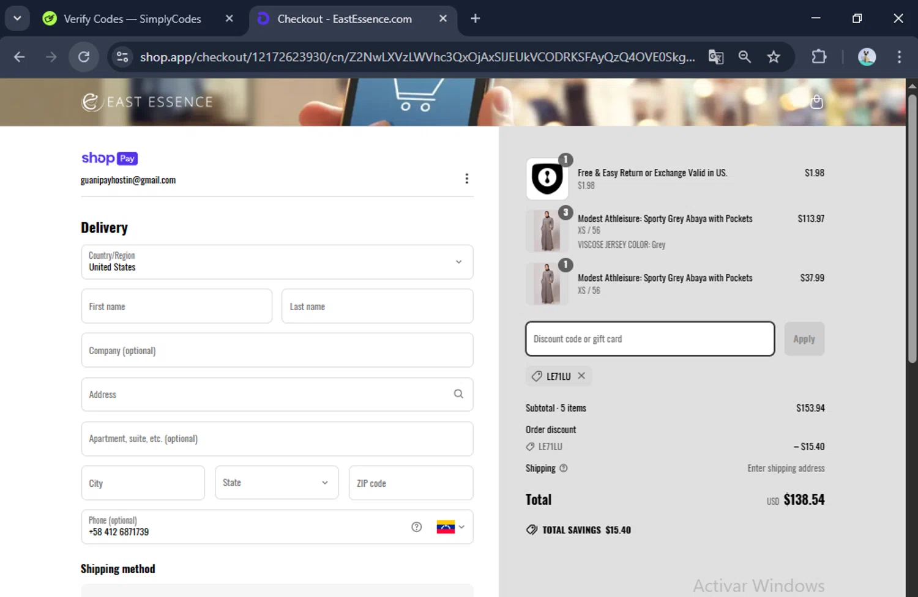
Task: Click the East Essence logo
Action: [147, 102]
